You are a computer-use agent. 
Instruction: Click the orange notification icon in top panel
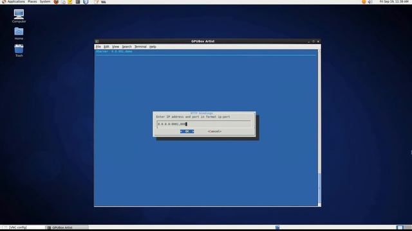pos(364,2)
